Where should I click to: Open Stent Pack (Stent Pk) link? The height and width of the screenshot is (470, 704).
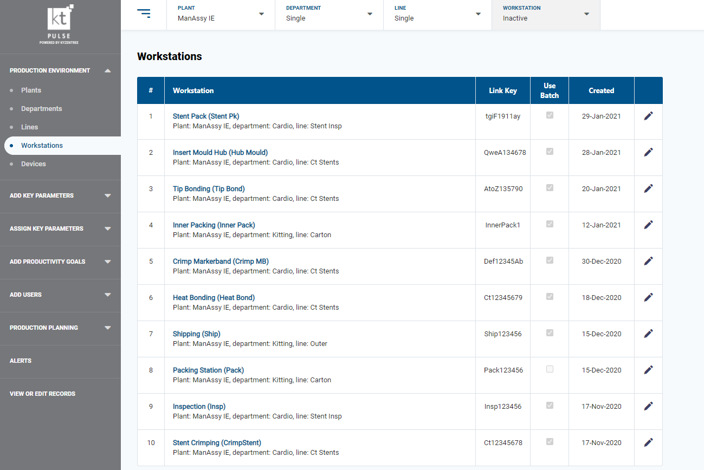206,116
